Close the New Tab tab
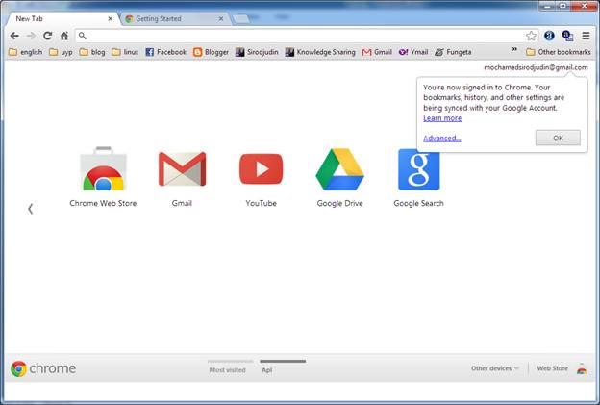 (111, 18)
